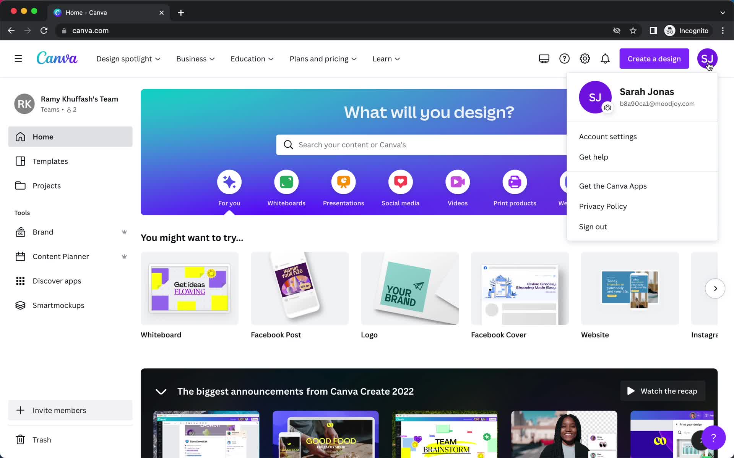The image size is (734, 458).
Task: Bookmark this page with the star icon
Action: [x=633, y=31]
